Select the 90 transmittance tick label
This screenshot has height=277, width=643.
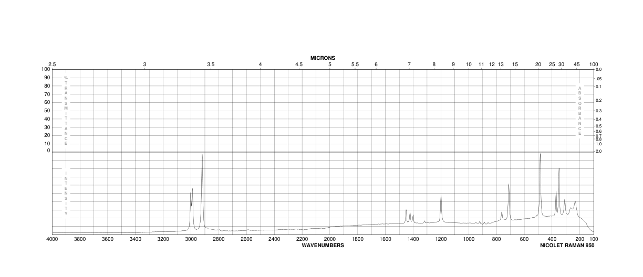click(x=47, y=78)
